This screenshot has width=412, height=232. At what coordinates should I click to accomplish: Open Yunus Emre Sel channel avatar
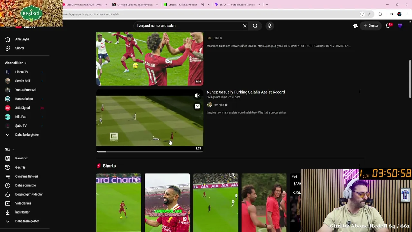8,90
